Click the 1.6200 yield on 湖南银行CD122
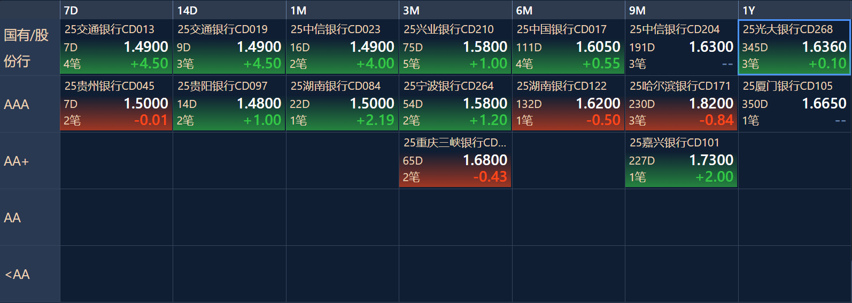The height and width of the screenshot is (303, 852). tap(598, 104)
